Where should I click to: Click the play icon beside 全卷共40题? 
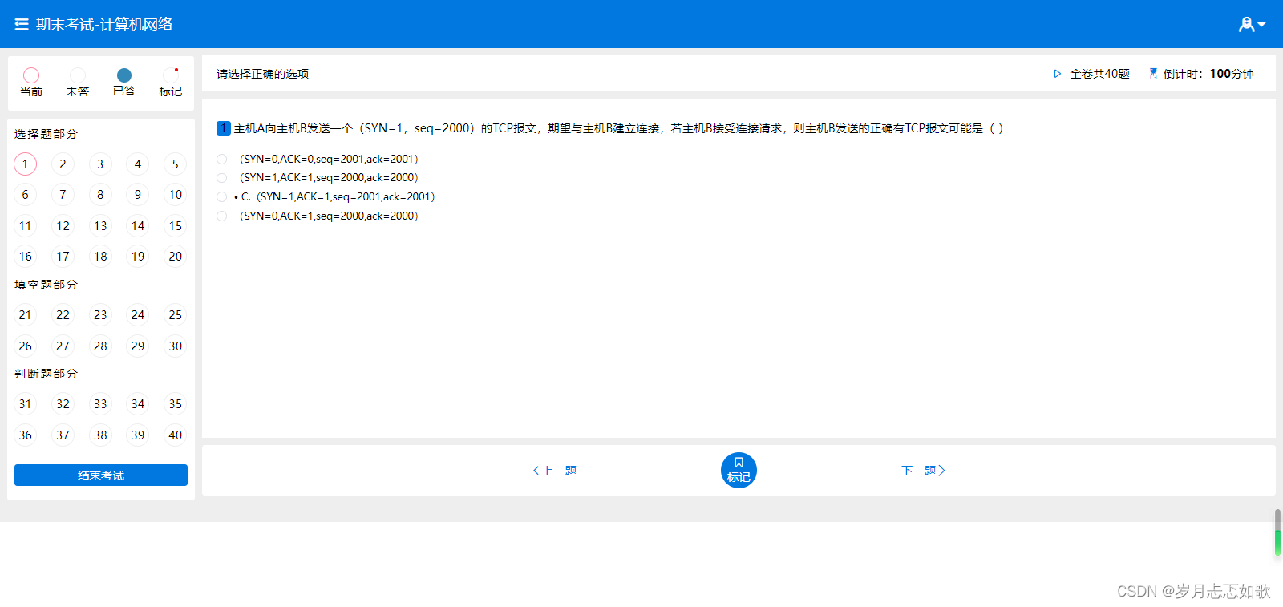1057,74
